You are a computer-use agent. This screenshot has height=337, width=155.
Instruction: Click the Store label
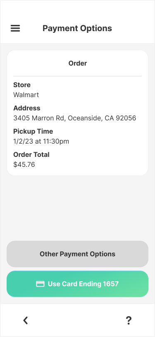[x=22, y=85]
